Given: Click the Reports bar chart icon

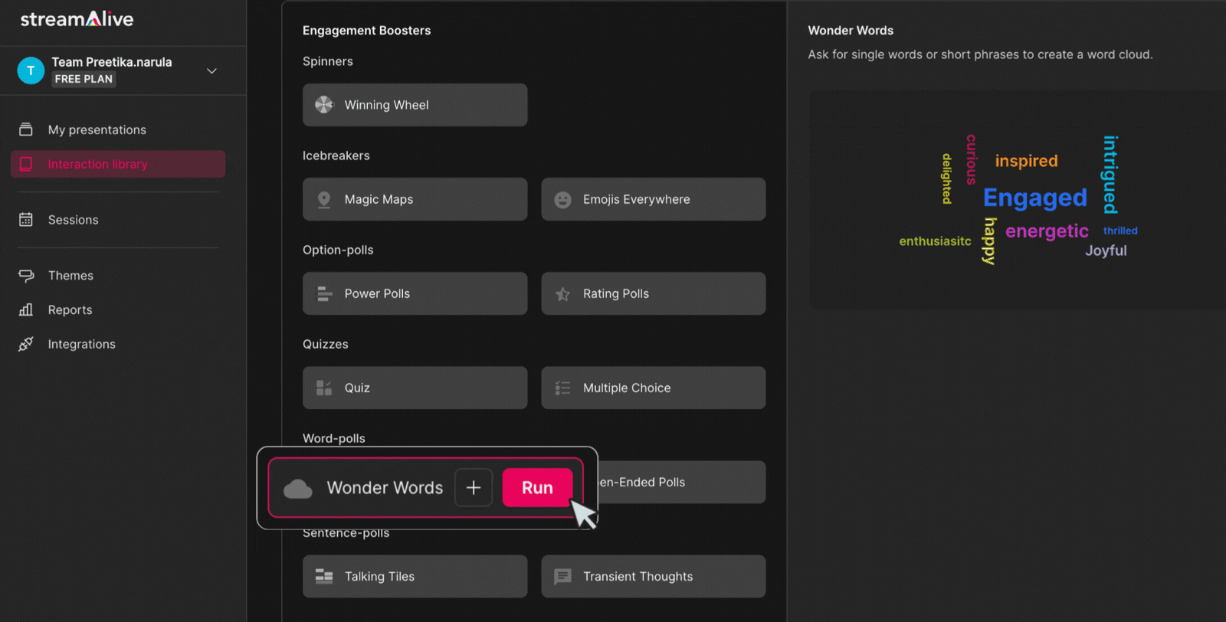Looking at the screenshot, I should pos(26,309).
